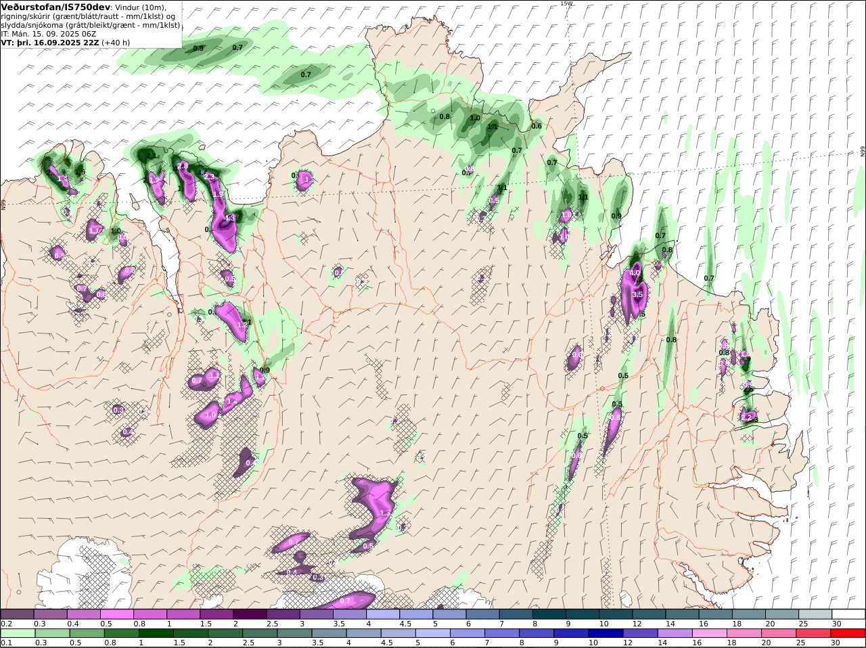The image size is (866, 648).
Task: Click the snow scale swatch labeled 0.2
Action: pos(17,614)
